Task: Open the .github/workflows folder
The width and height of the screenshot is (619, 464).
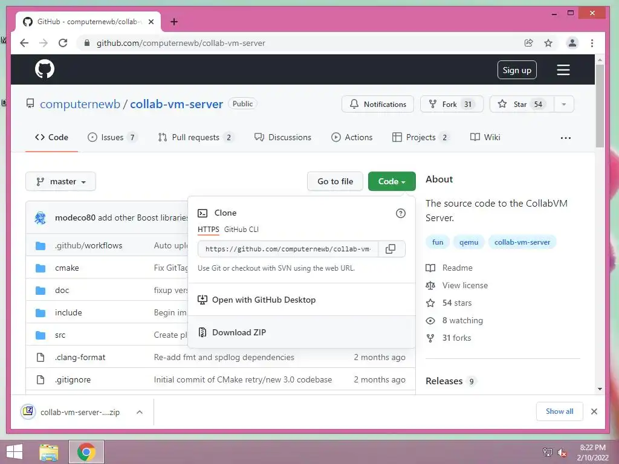Action: [88, 245]
